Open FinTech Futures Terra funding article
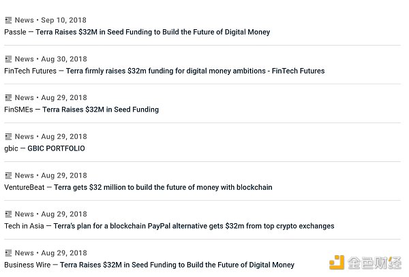Screen dimensions: 409x277 coord(195,71)
